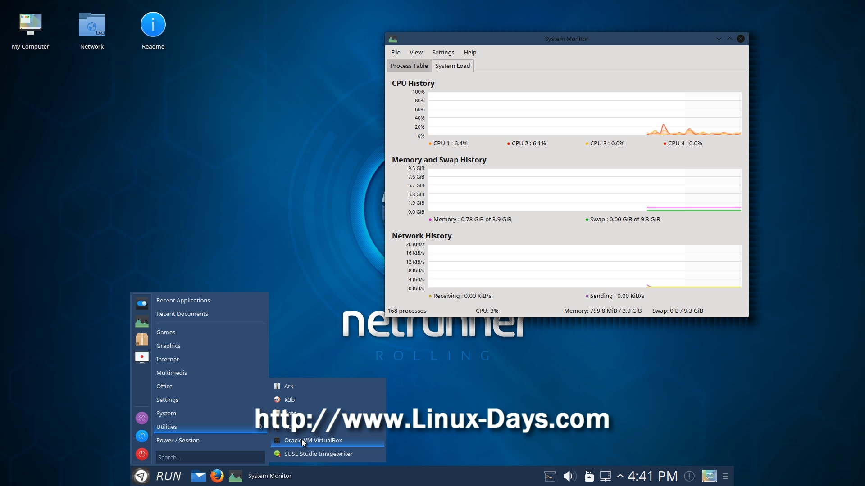Click the 'CPU 2 : 6.1%' legend entry

coord(527,144)
